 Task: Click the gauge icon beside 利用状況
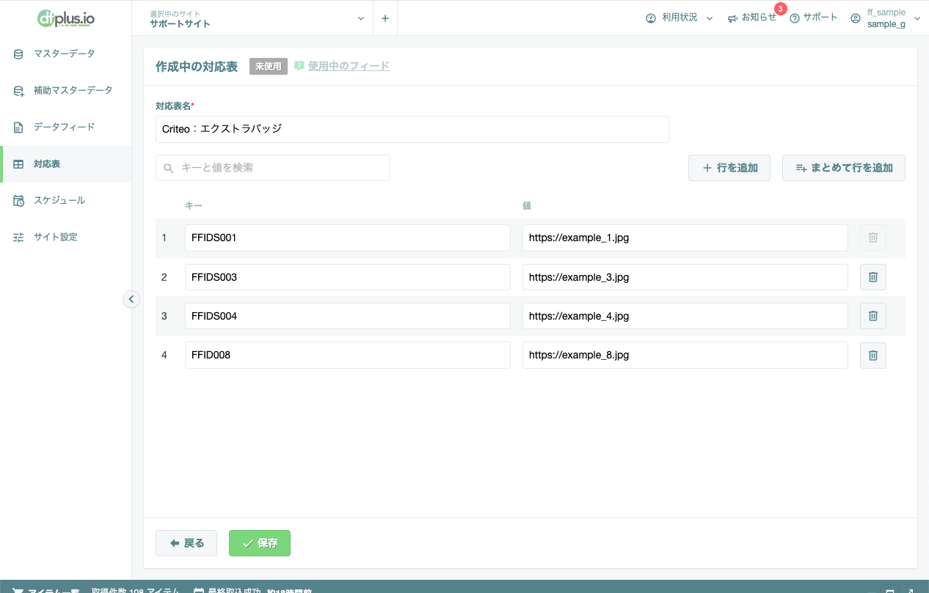[x=651, y=18]
